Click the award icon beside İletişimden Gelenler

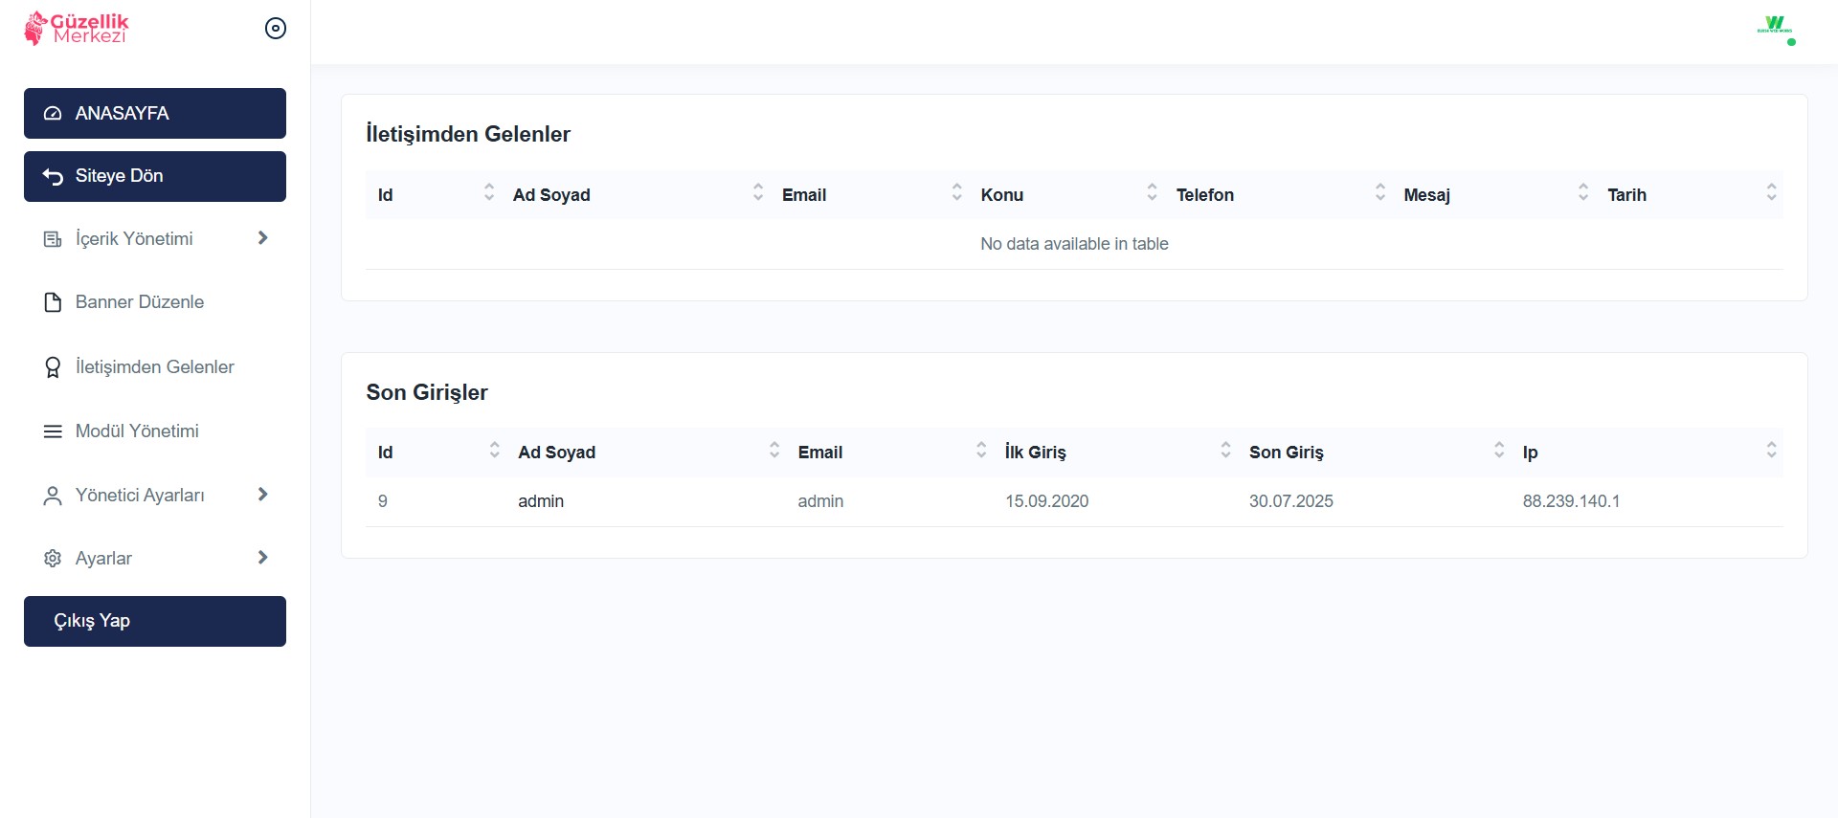click(x=53, y=367)
